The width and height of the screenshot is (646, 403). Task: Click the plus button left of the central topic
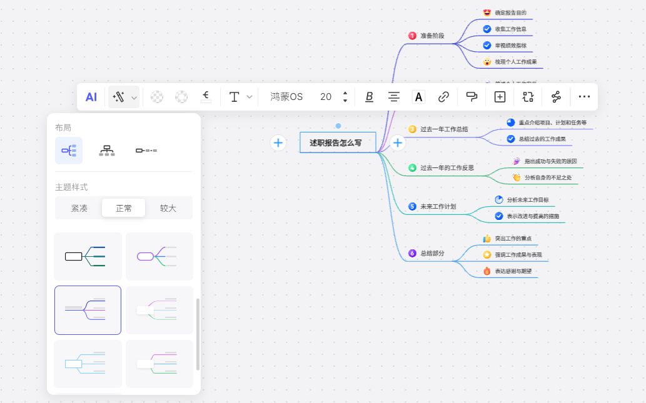pos(278,142)
